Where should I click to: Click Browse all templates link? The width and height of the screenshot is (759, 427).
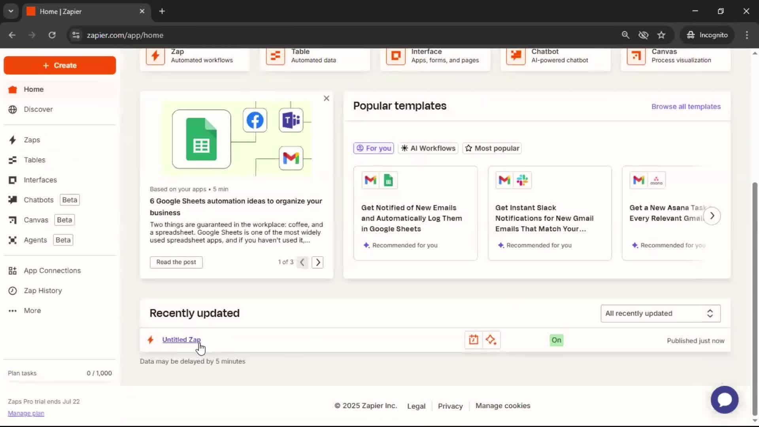686,107
